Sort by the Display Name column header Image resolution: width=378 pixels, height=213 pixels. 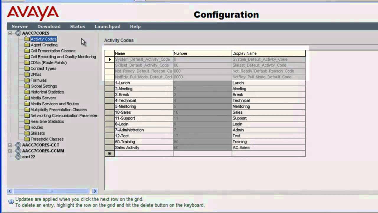pos(269,53)
